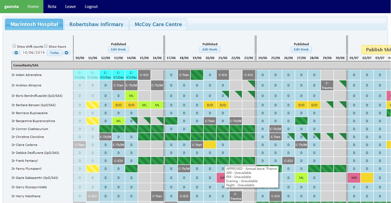Switch to the Robertshaw Infirmary tab
The width and height of the screenshot is (391, 203).
pyautogui.click(x=96, y=24)
